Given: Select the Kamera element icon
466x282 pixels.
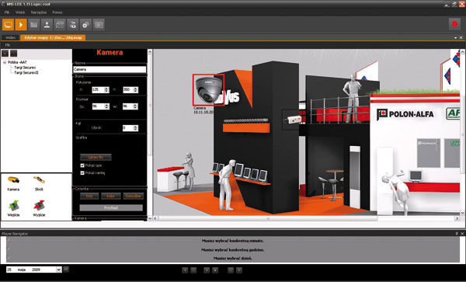Looking at the screenshot, I should point(13,179).
